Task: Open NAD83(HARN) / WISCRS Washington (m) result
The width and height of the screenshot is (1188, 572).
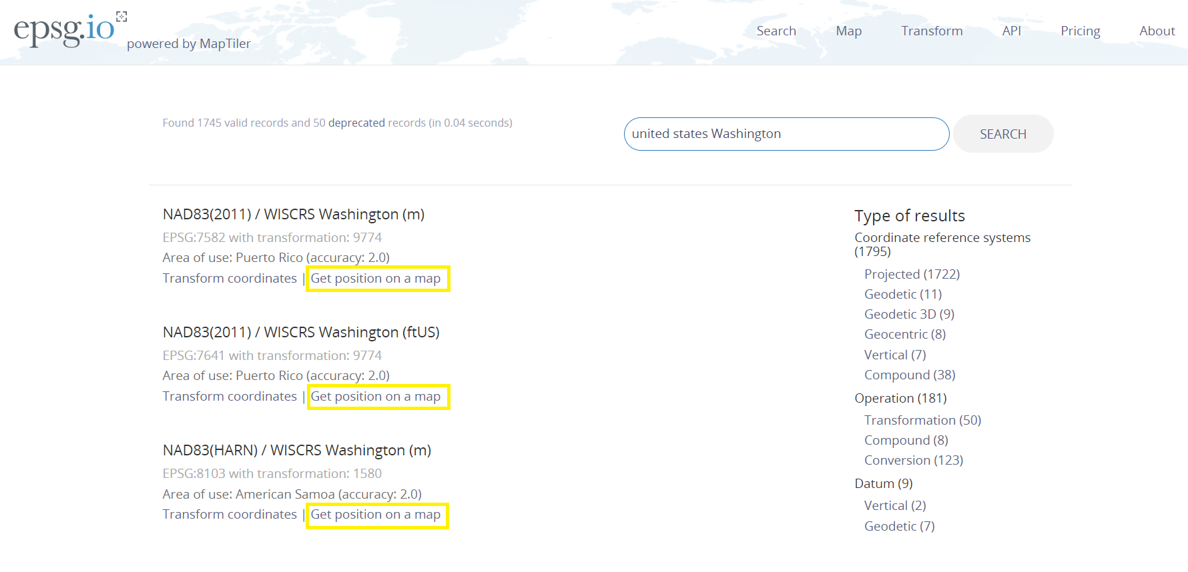Action: coord(296,451)
